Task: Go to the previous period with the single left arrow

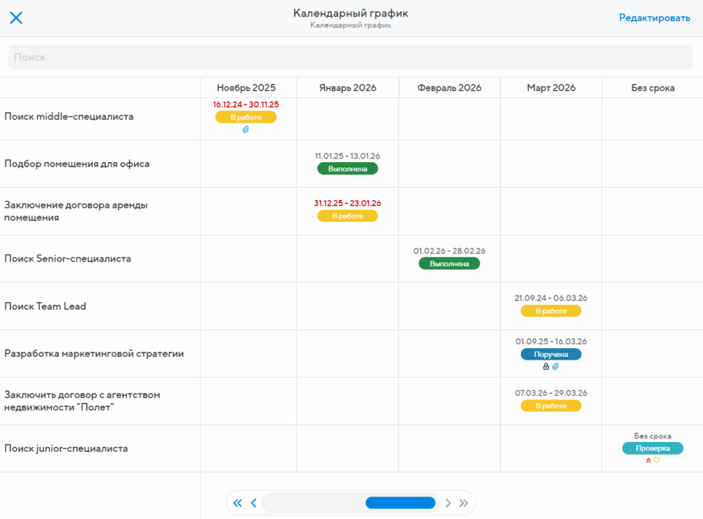Action: 253,503
